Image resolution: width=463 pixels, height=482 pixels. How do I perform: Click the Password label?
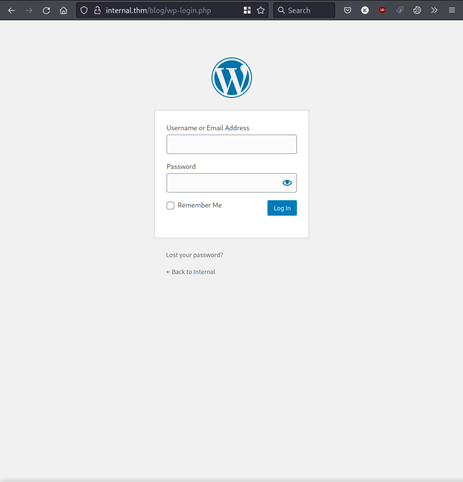(181, 166)
